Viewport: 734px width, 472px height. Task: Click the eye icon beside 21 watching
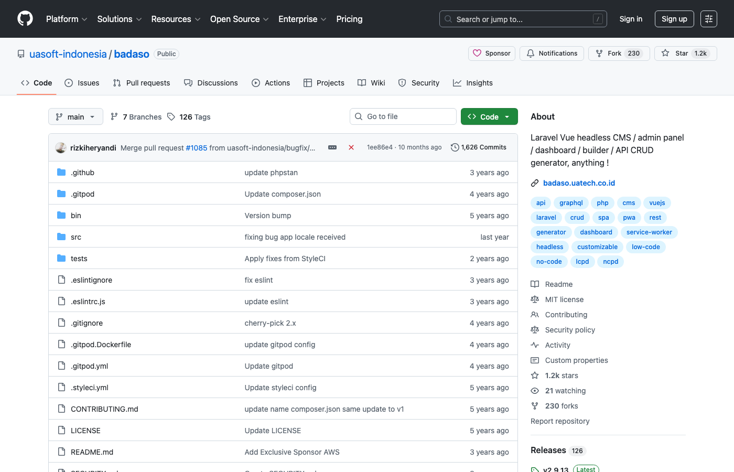[x=535, y=390]
